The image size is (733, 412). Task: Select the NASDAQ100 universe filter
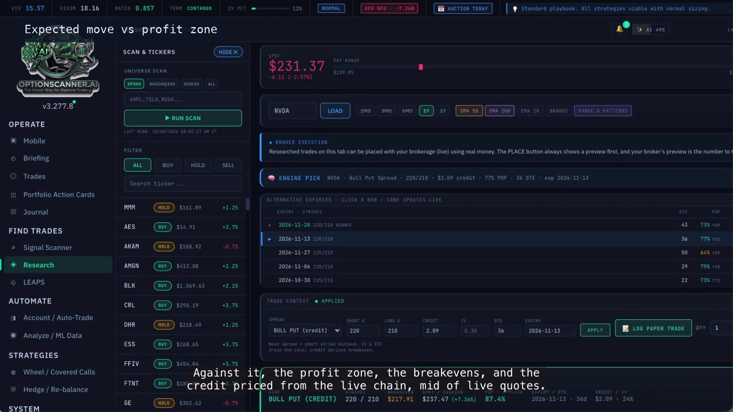coord(162,84)
